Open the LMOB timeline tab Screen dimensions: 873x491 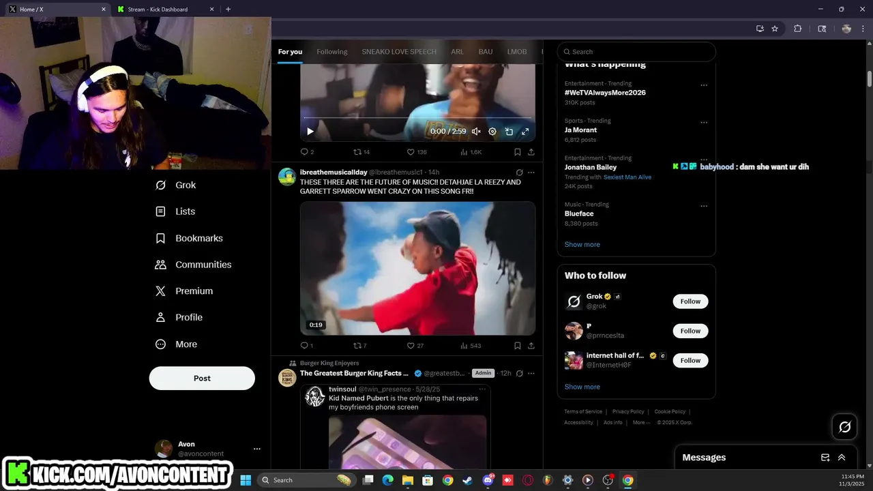517,52
